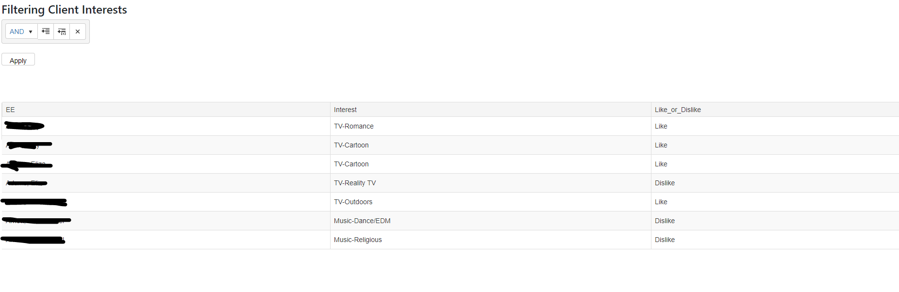Image resolution: width=899 pixels, height=292 pixels.
Task: Click the add filter group icon
Action: pos(62,32)
